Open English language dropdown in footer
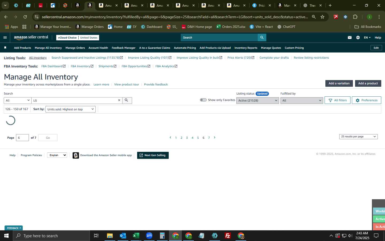Image resolution: width=385 pixels, height=241 pixels. (57, 155)
